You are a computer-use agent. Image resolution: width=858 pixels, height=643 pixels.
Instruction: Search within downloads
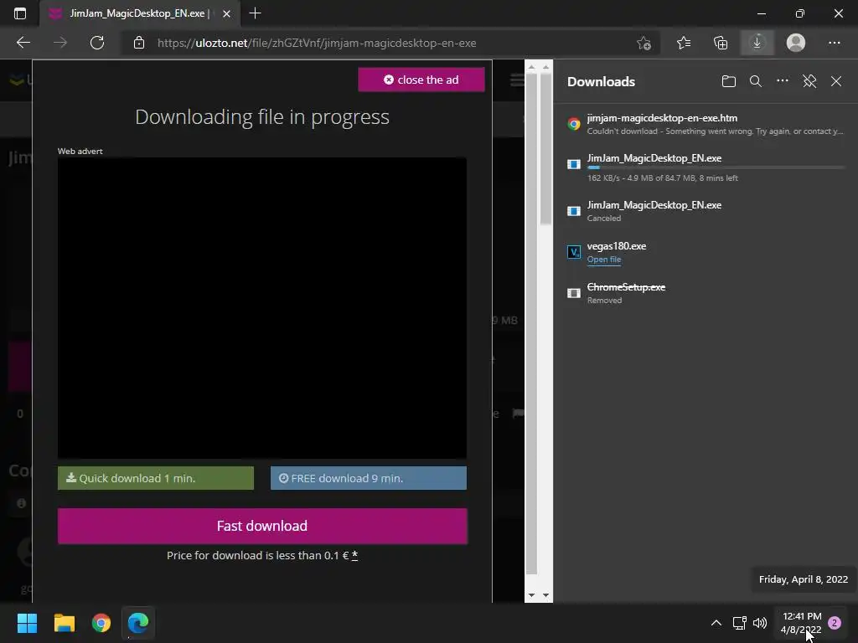(x=755, y=81)
